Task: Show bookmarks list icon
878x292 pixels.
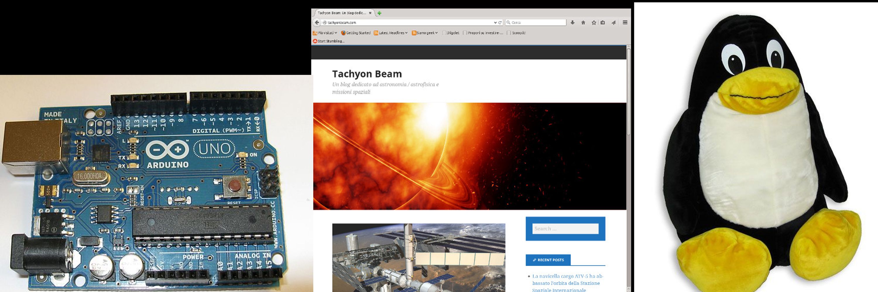Action: 603,22
